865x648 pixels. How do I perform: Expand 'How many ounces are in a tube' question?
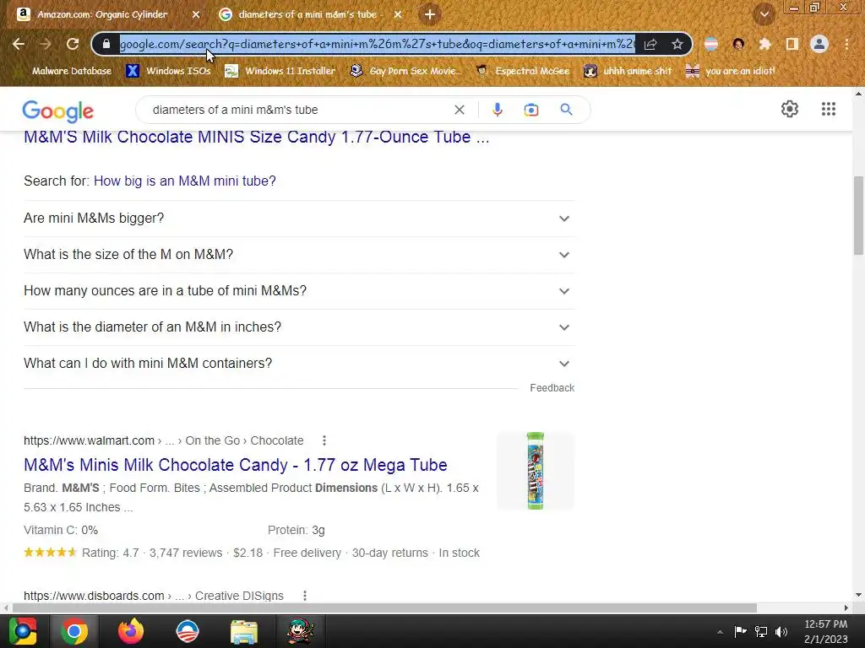(299, 291)
